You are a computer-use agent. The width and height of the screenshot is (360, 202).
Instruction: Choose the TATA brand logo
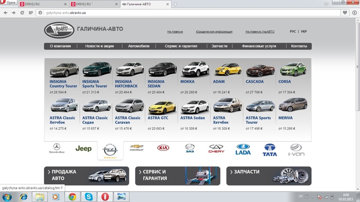(x=270, y=150)
